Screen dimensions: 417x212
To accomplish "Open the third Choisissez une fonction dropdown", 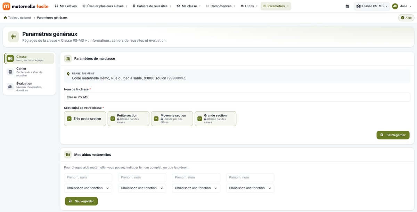I will [196, 188].
